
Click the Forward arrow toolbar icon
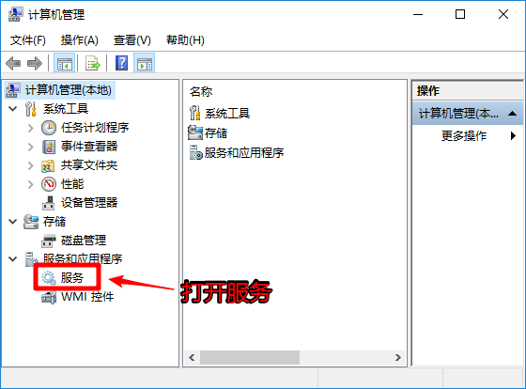[x=35, y=64]
